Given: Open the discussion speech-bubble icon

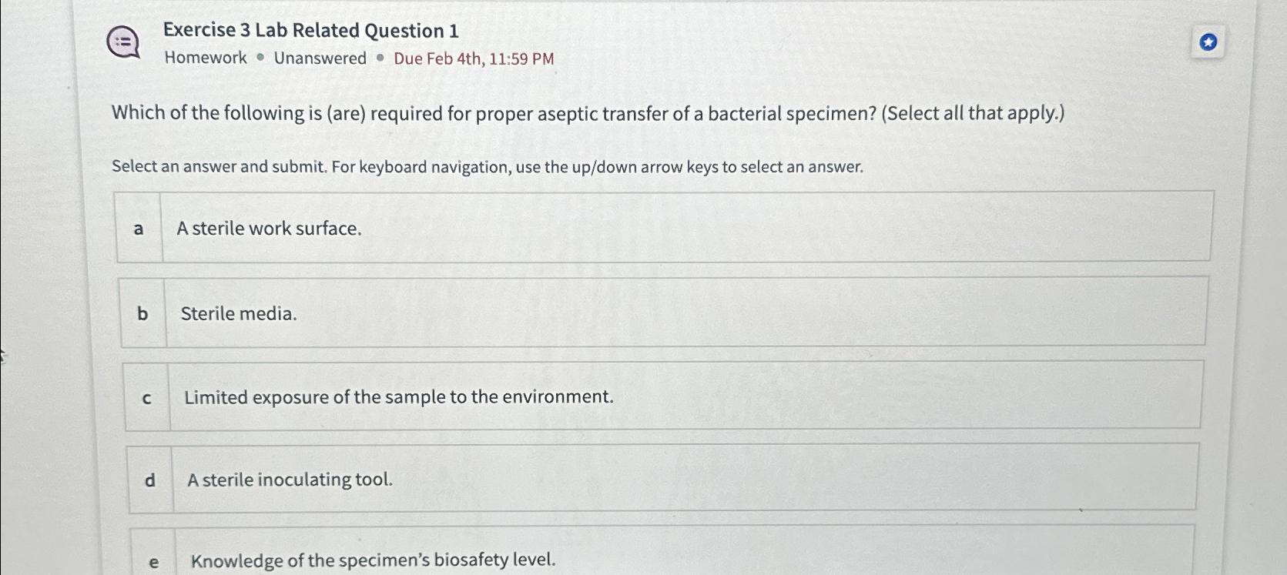Looking at the screenshot, I should [x=123, y=42].
